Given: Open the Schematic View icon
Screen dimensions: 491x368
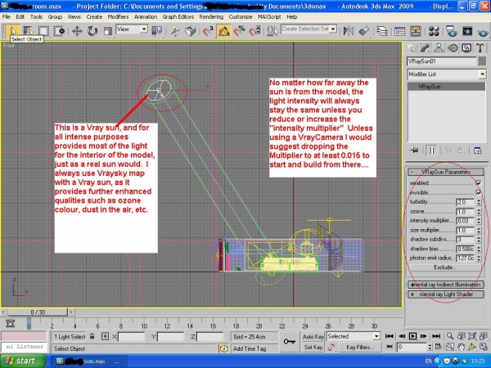Looking at the screenshot, I should click(415, 31).
